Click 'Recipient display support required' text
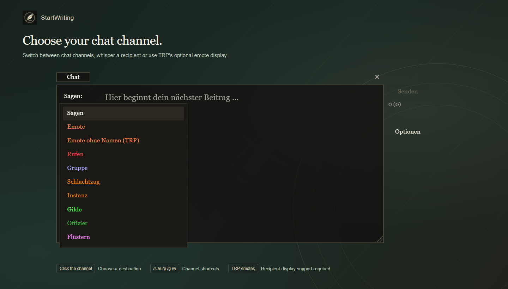 [x=296, y=269]
